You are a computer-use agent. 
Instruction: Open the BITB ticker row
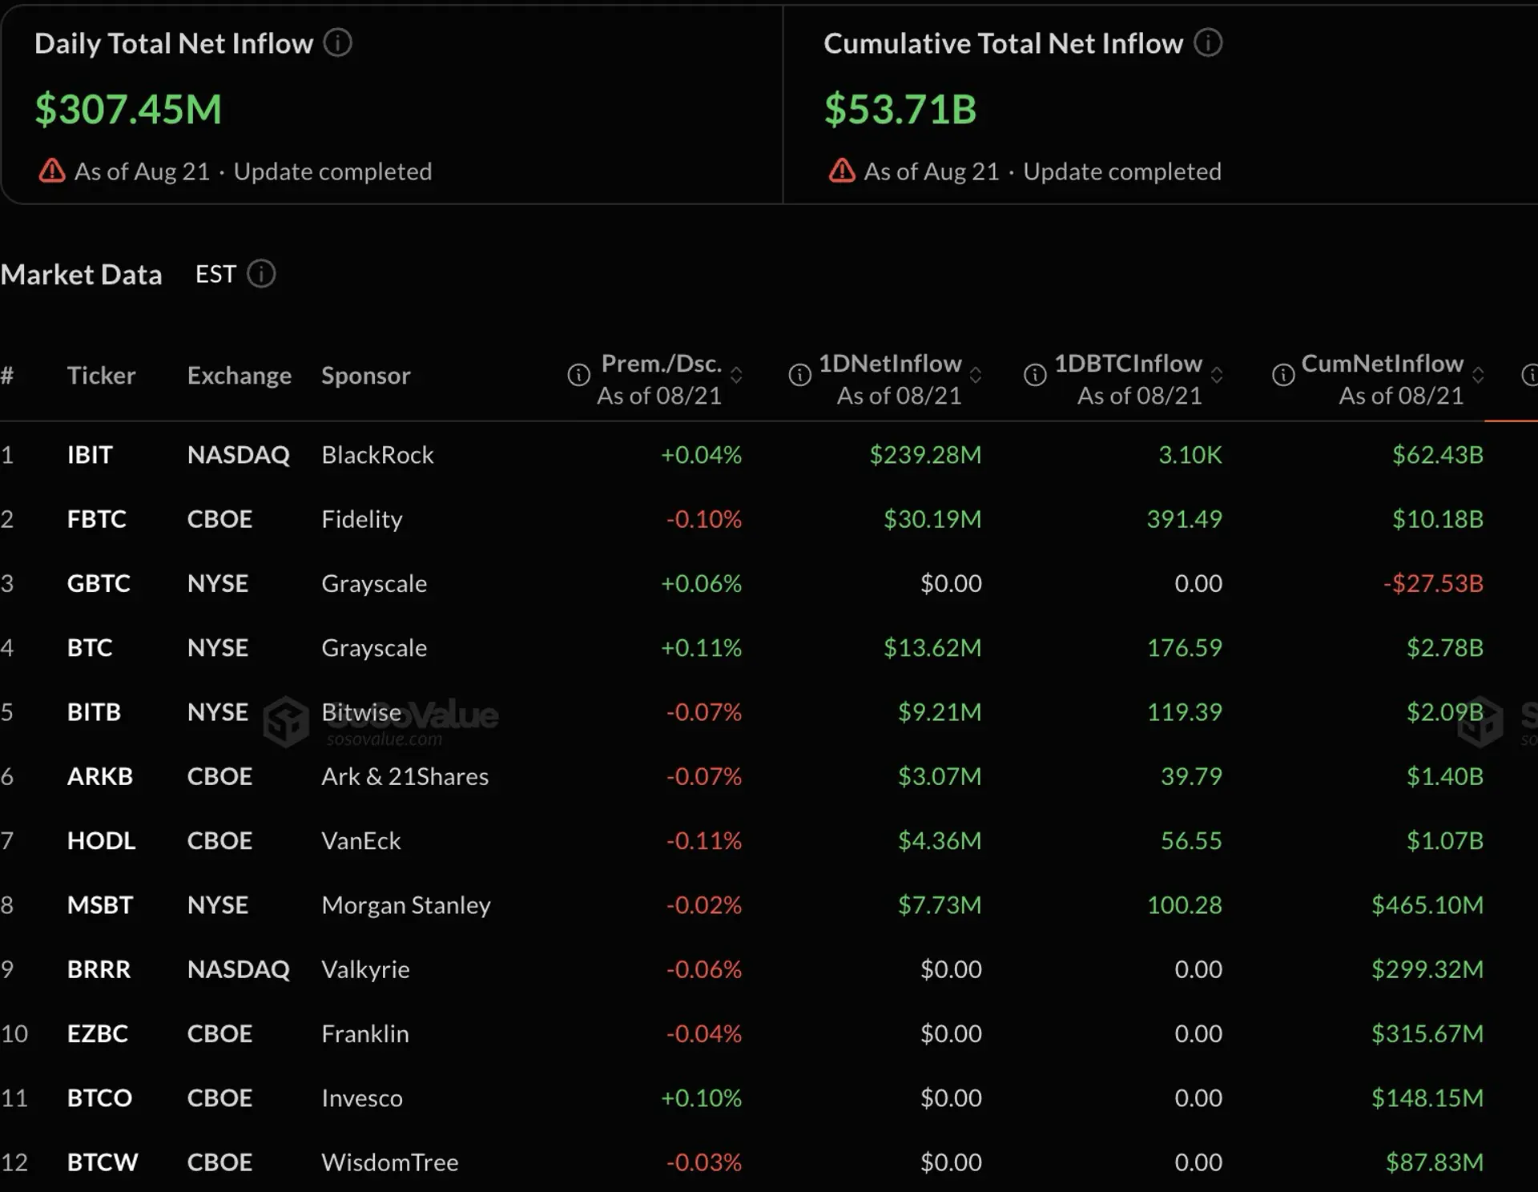[94, 712]
